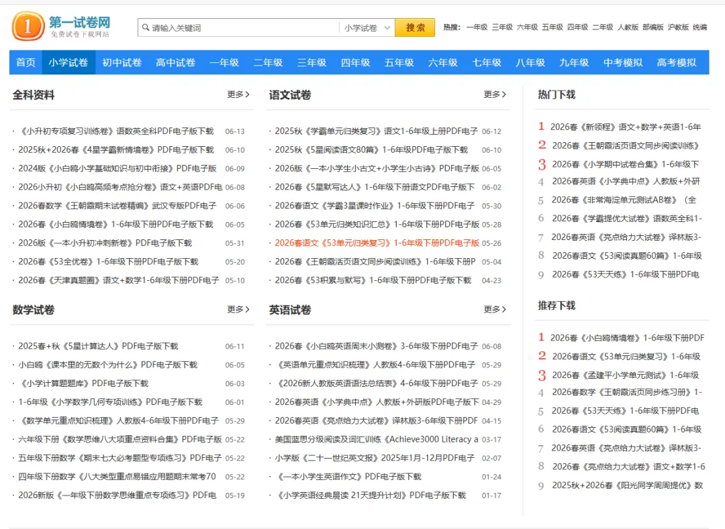This screenshot has width=725, height=529.
Task: Select the 小学试卷 nav tab
Action: pos(68,62)
